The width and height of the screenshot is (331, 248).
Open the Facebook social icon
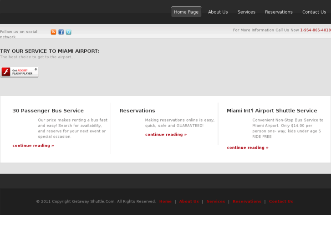pos(61,32)
